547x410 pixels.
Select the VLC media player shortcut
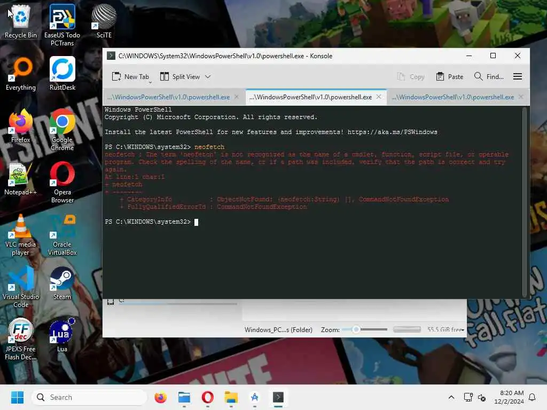click(x=21, y=234)
